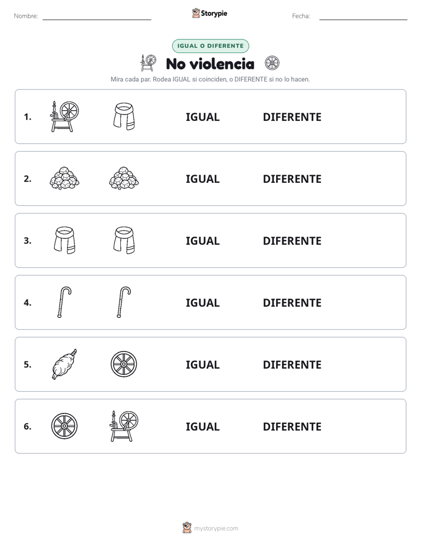Click the wool spindle icon in row 5

[65, 365]
